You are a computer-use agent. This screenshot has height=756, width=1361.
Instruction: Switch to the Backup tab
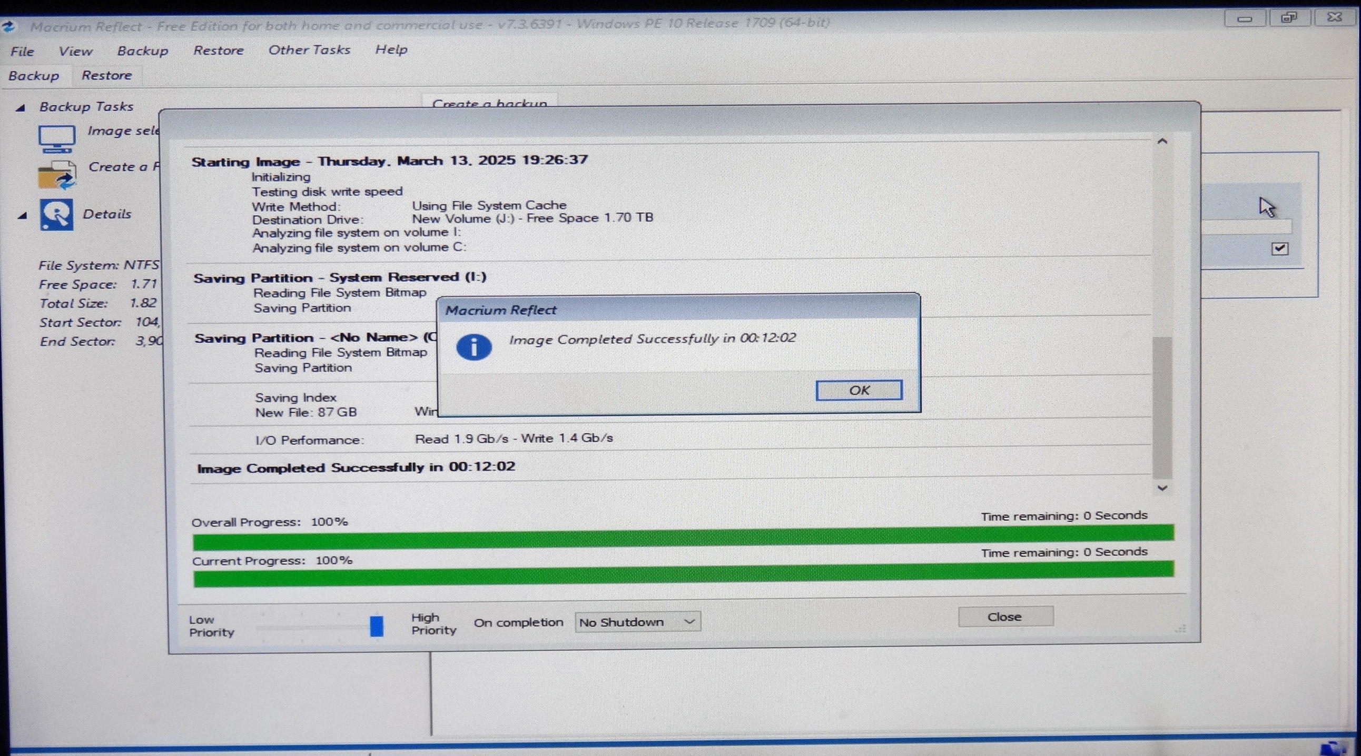pyautogui.click(x=34, y=75)
